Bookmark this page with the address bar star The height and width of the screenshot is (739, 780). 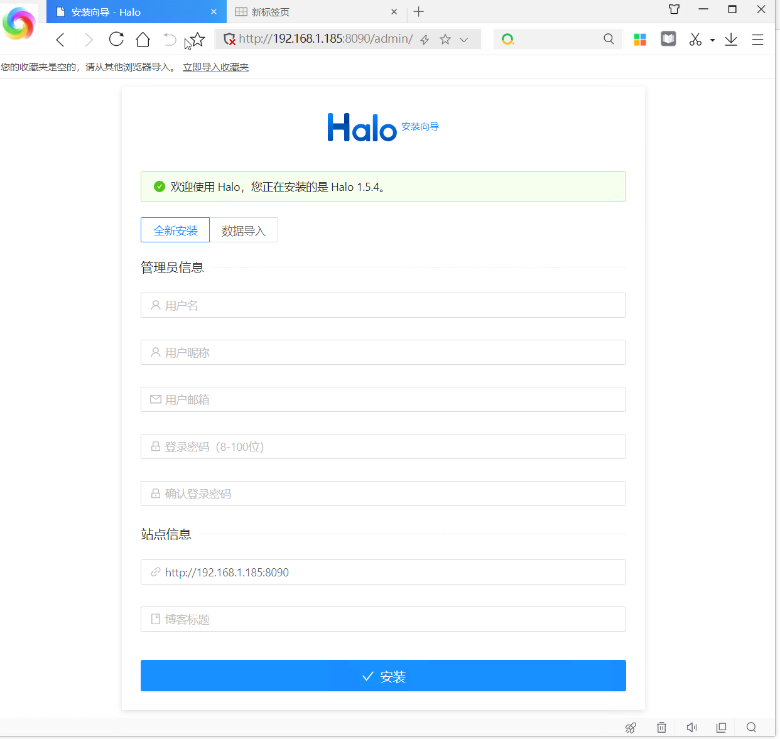tap(445, 40)
